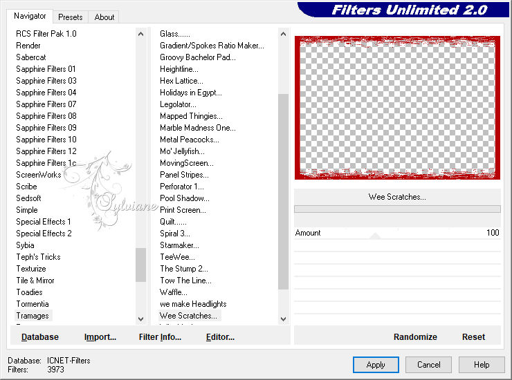512x380 pixels.
Task: Select Metal Peacocks... filter
Action: (x=190, y=140)
